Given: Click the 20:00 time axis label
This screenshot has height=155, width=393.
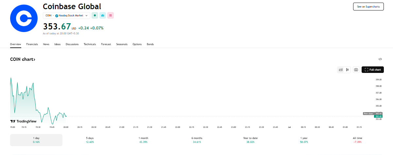Looking at the screenshot, I should click(x=66, y=127).
